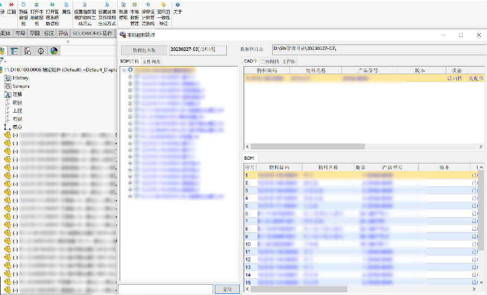This screenshot has width=487, height=295.
Task: Click the Sensors folder icon in tree
Action: pos(8,86)
